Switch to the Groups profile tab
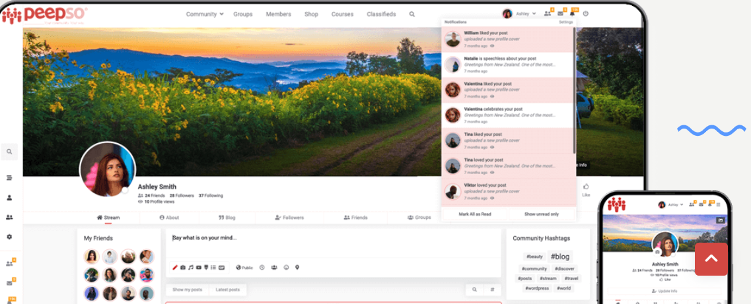This screenshot has width=751, height=304. [419, 218]
